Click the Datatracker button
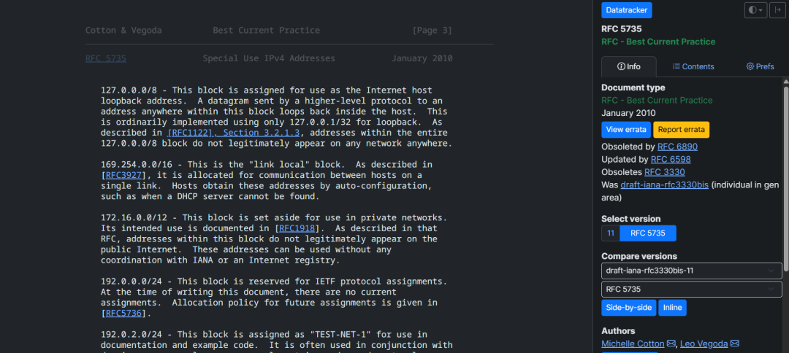This screenshot has height=353, width=789. pos(626,10)
